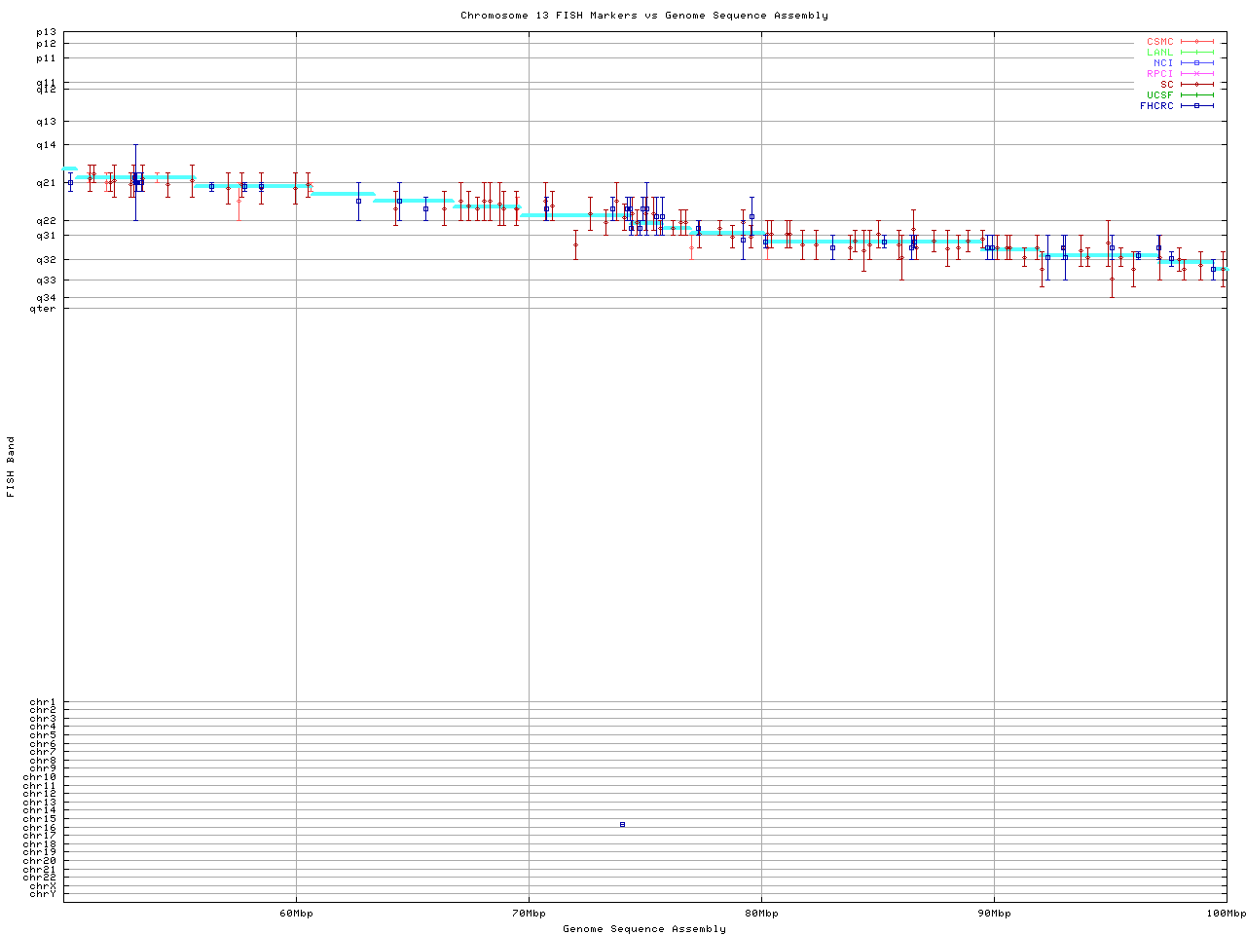Screen dimensions: 1246x935
Task: Click the 60Mbp x-axis tick label
Action: (x=296, y=914)
